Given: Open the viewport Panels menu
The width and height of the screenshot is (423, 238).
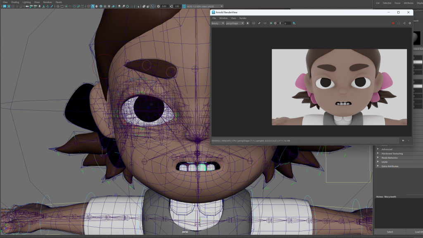Looking at the screenshot, I should point(59,2).
